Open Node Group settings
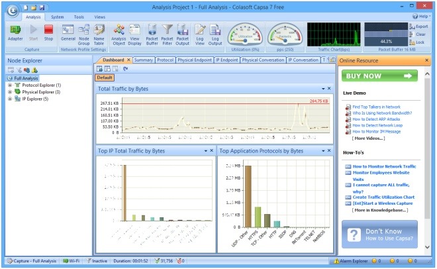This screenshot has width=437, height=269. [x=83, y=35]
